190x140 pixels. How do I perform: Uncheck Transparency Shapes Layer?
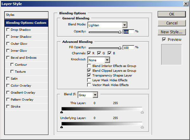(x=89, y=75)
